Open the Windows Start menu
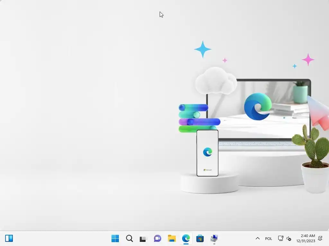Screen dimensions: 329x246 click(x=115, y=238)
